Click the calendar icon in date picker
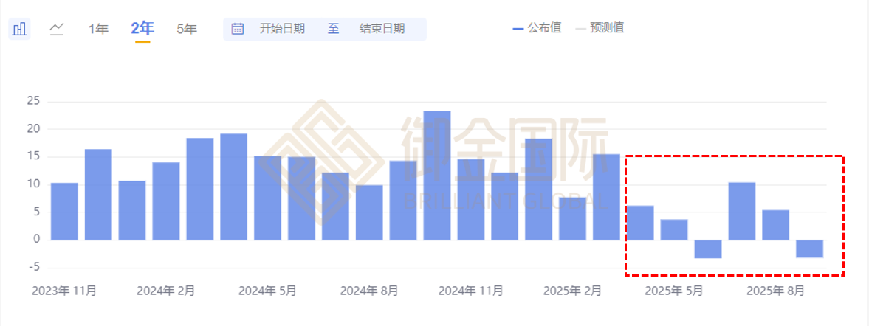The width and height of the screenshot is (869, 326). tap(238, 29)
